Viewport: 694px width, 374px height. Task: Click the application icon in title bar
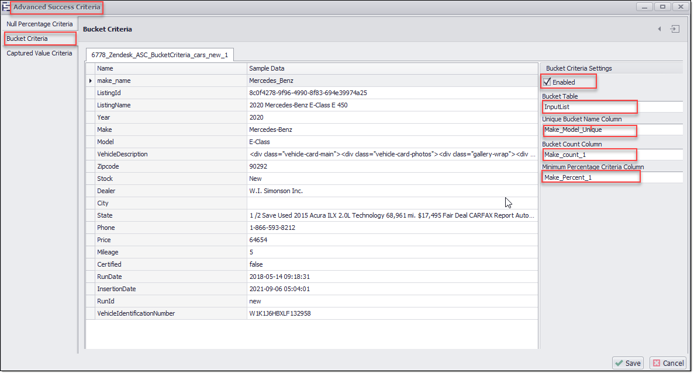coord(6,7)
